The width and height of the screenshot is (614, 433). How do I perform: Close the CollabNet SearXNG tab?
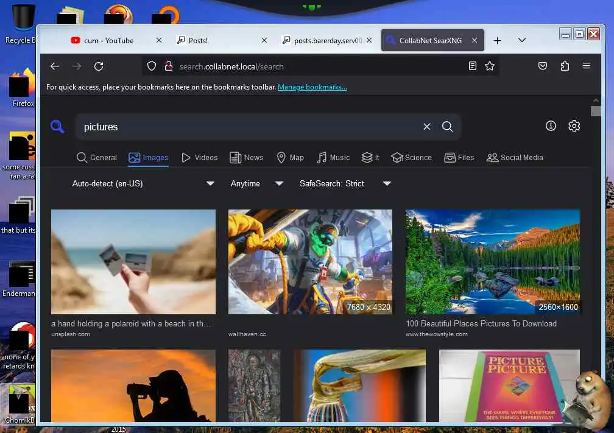click(474, 40)
